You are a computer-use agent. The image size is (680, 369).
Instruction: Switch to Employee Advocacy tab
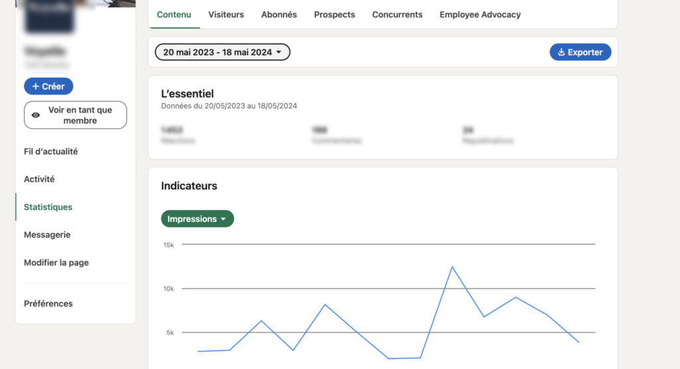480,15
